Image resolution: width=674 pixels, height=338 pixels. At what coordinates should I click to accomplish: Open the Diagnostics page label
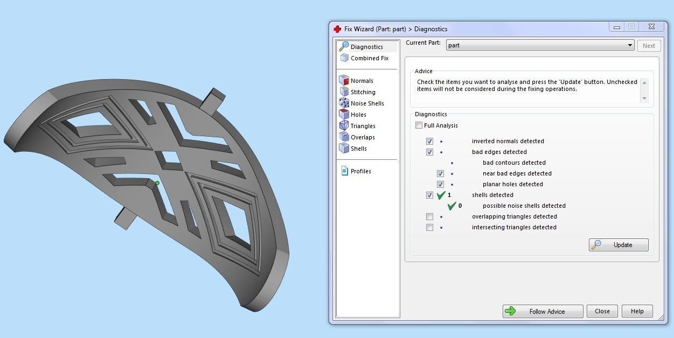[367, 47]
